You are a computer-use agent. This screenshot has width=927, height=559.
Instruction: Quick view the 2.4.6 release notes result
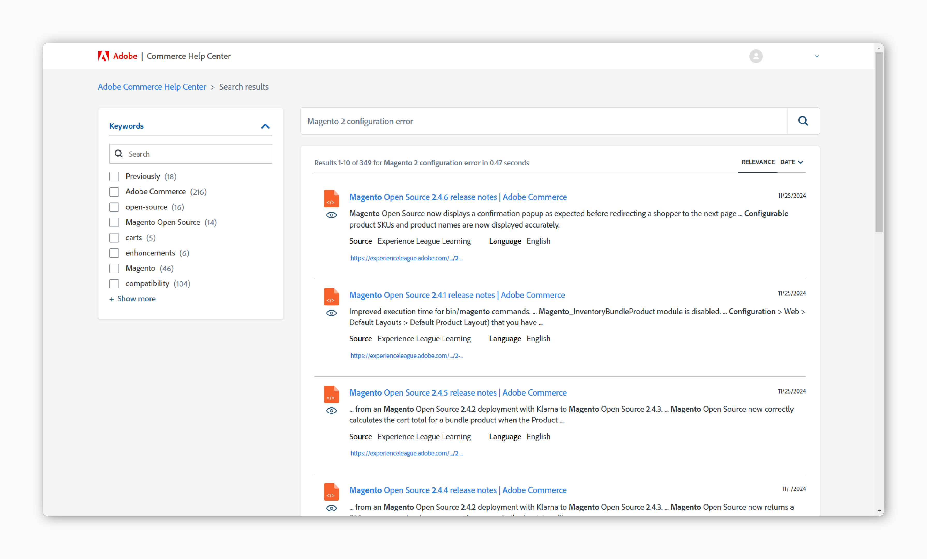331,215
